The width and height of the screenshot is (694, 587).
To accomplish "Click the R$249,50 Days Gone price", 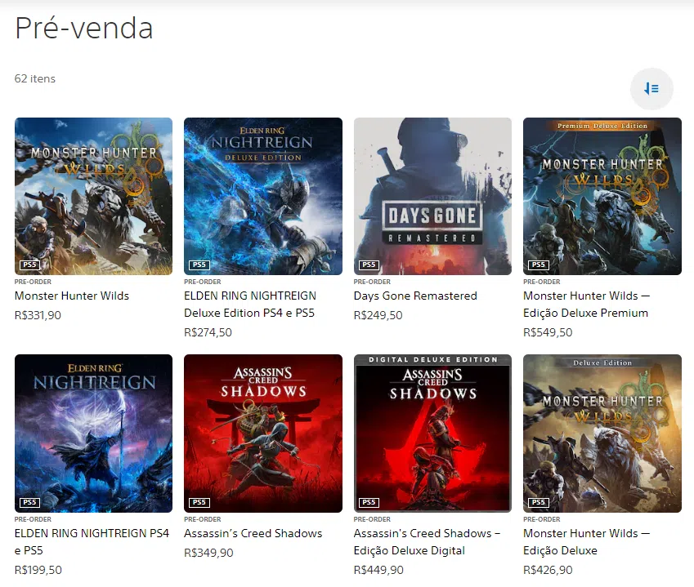I will point(378,315).
